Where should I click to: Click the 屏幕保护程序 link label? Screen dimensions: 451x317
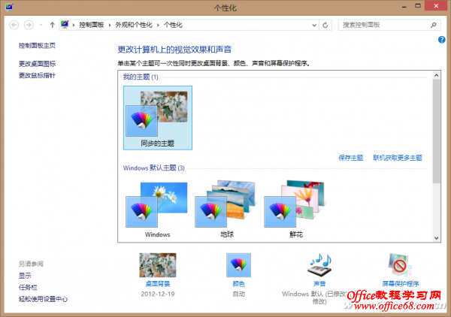tap(400, 284)
